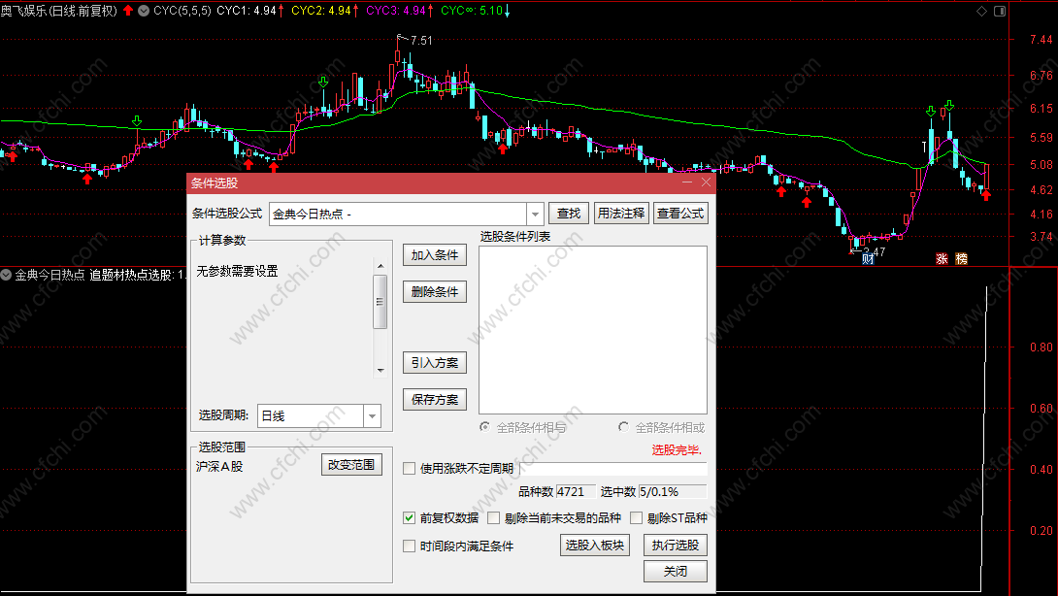Viewport: 1058px width, 596px height.
Task: Click the diamond icon in chart header
Action: pyautogui.click(x=981, y=11)
